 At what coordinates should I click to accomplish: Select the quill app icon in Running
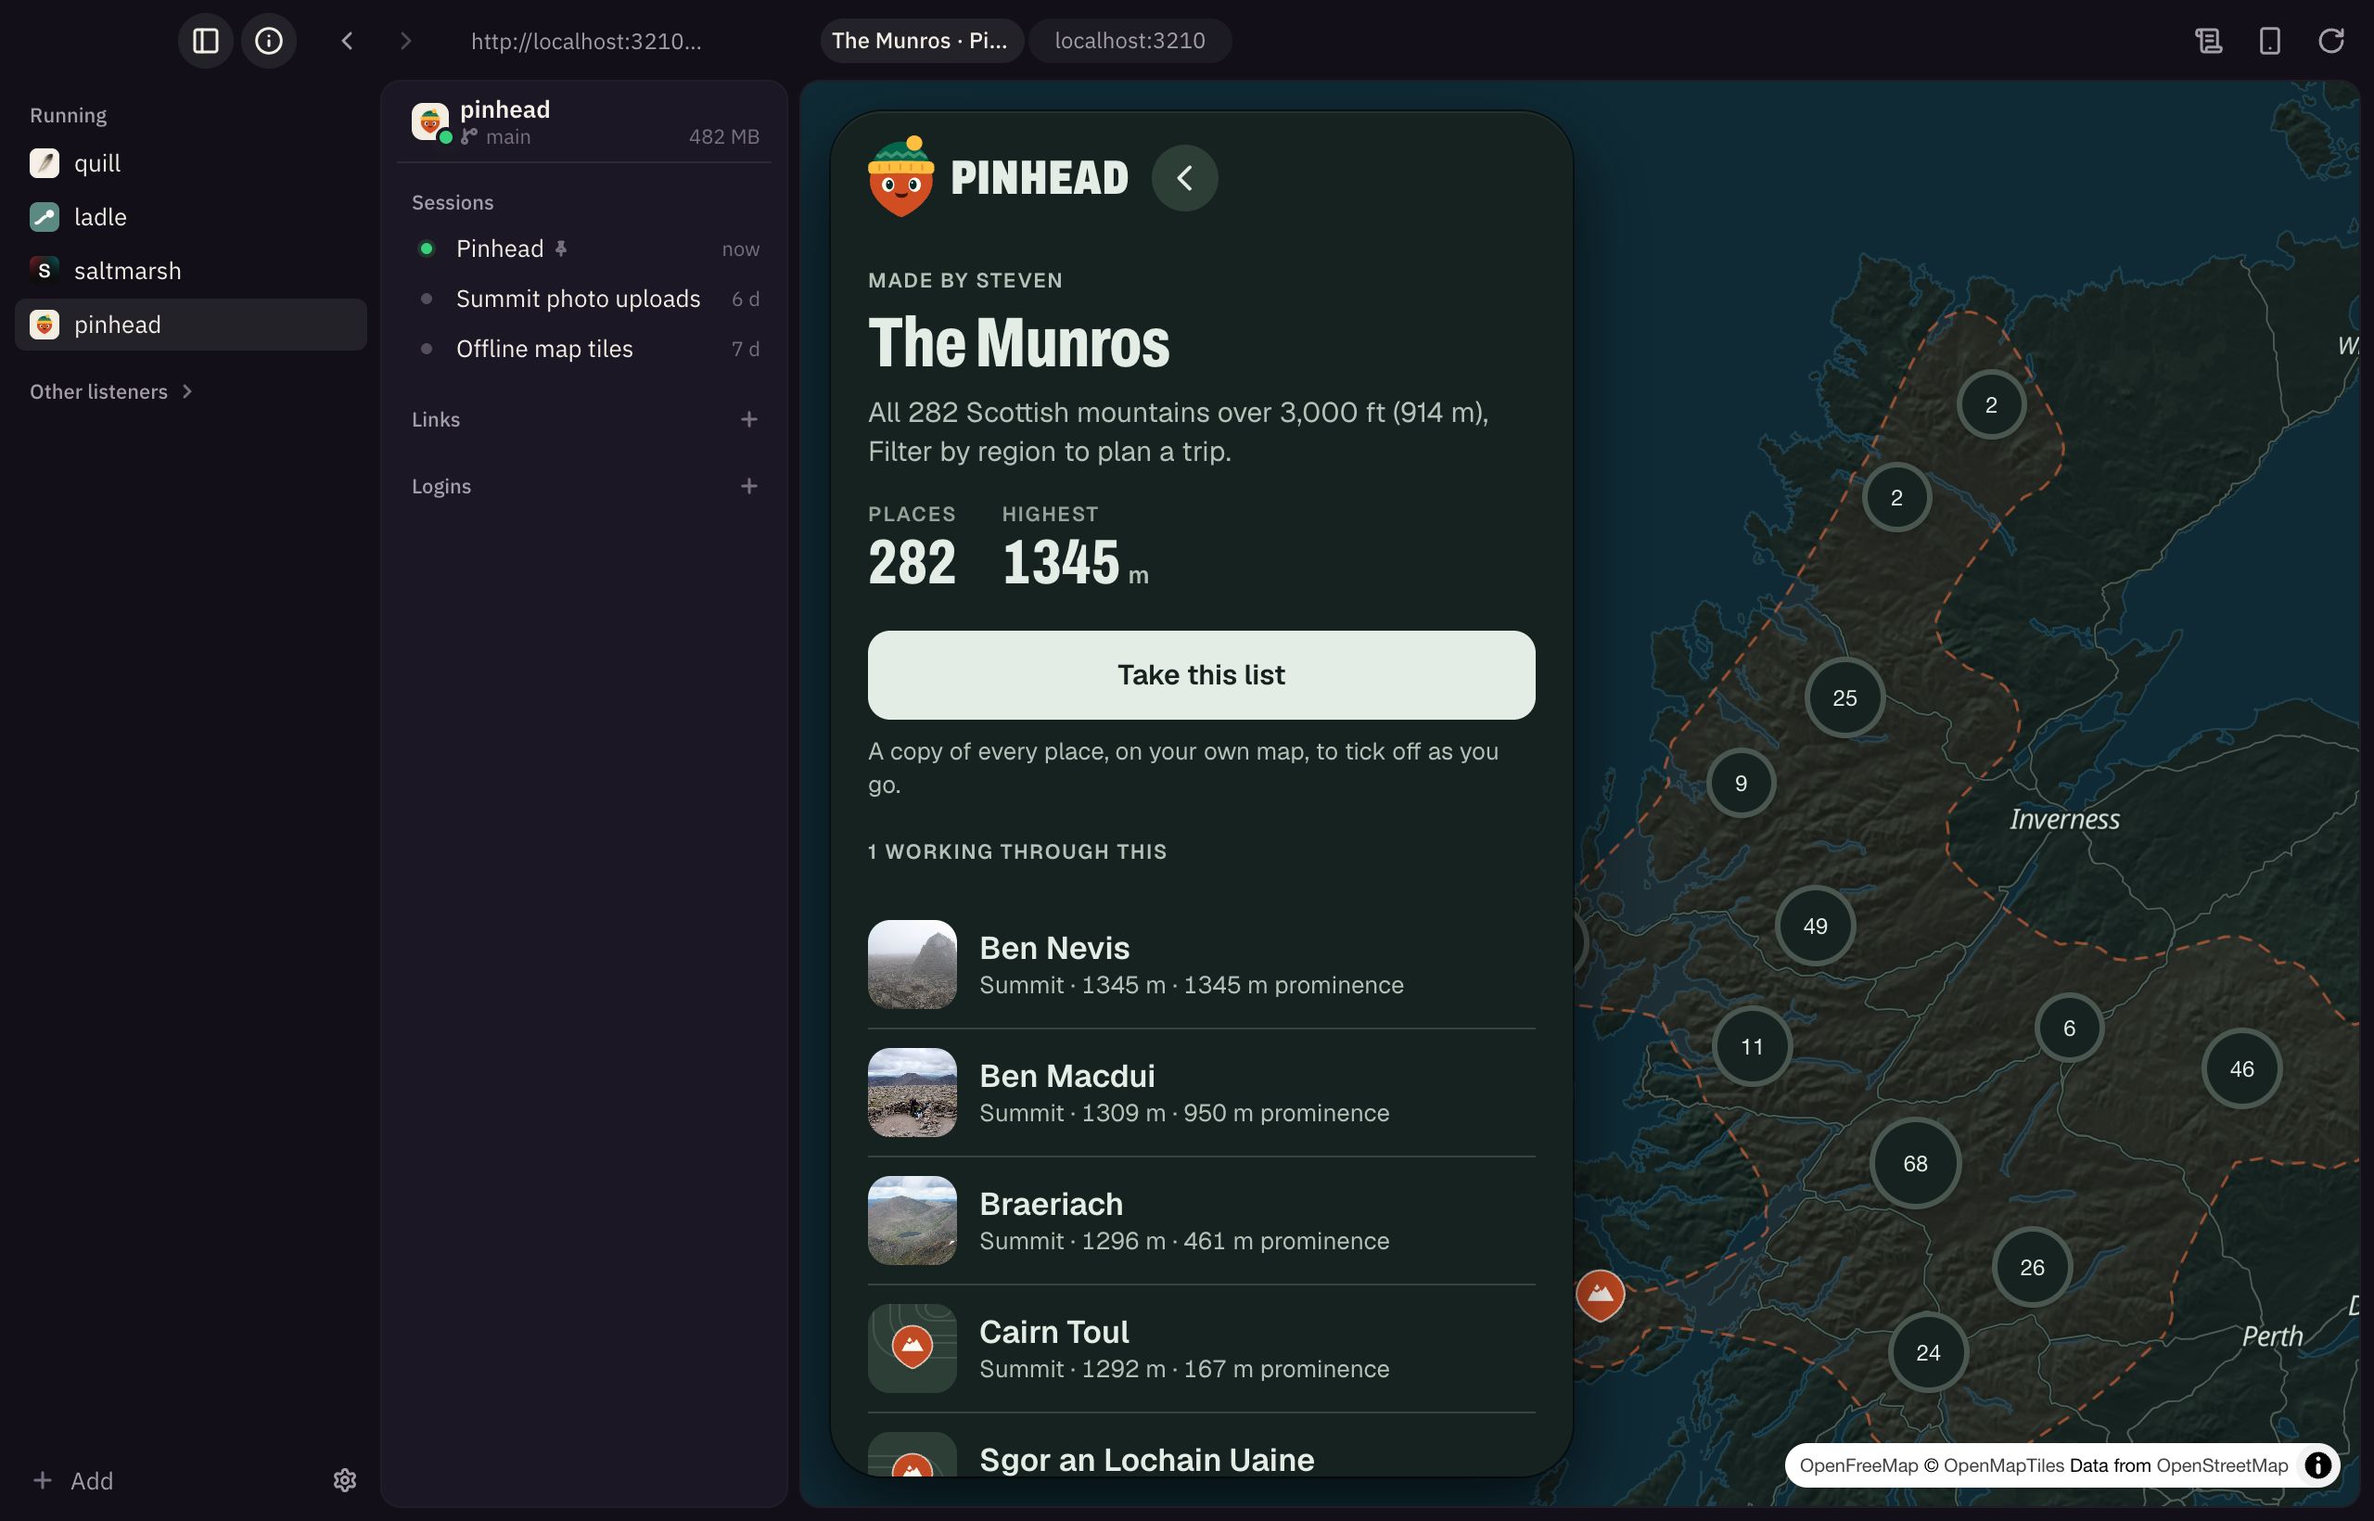point(45,163)
